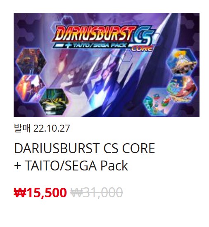Click the red DARIUSBURST logo lettering in banner

pos(95,34)
